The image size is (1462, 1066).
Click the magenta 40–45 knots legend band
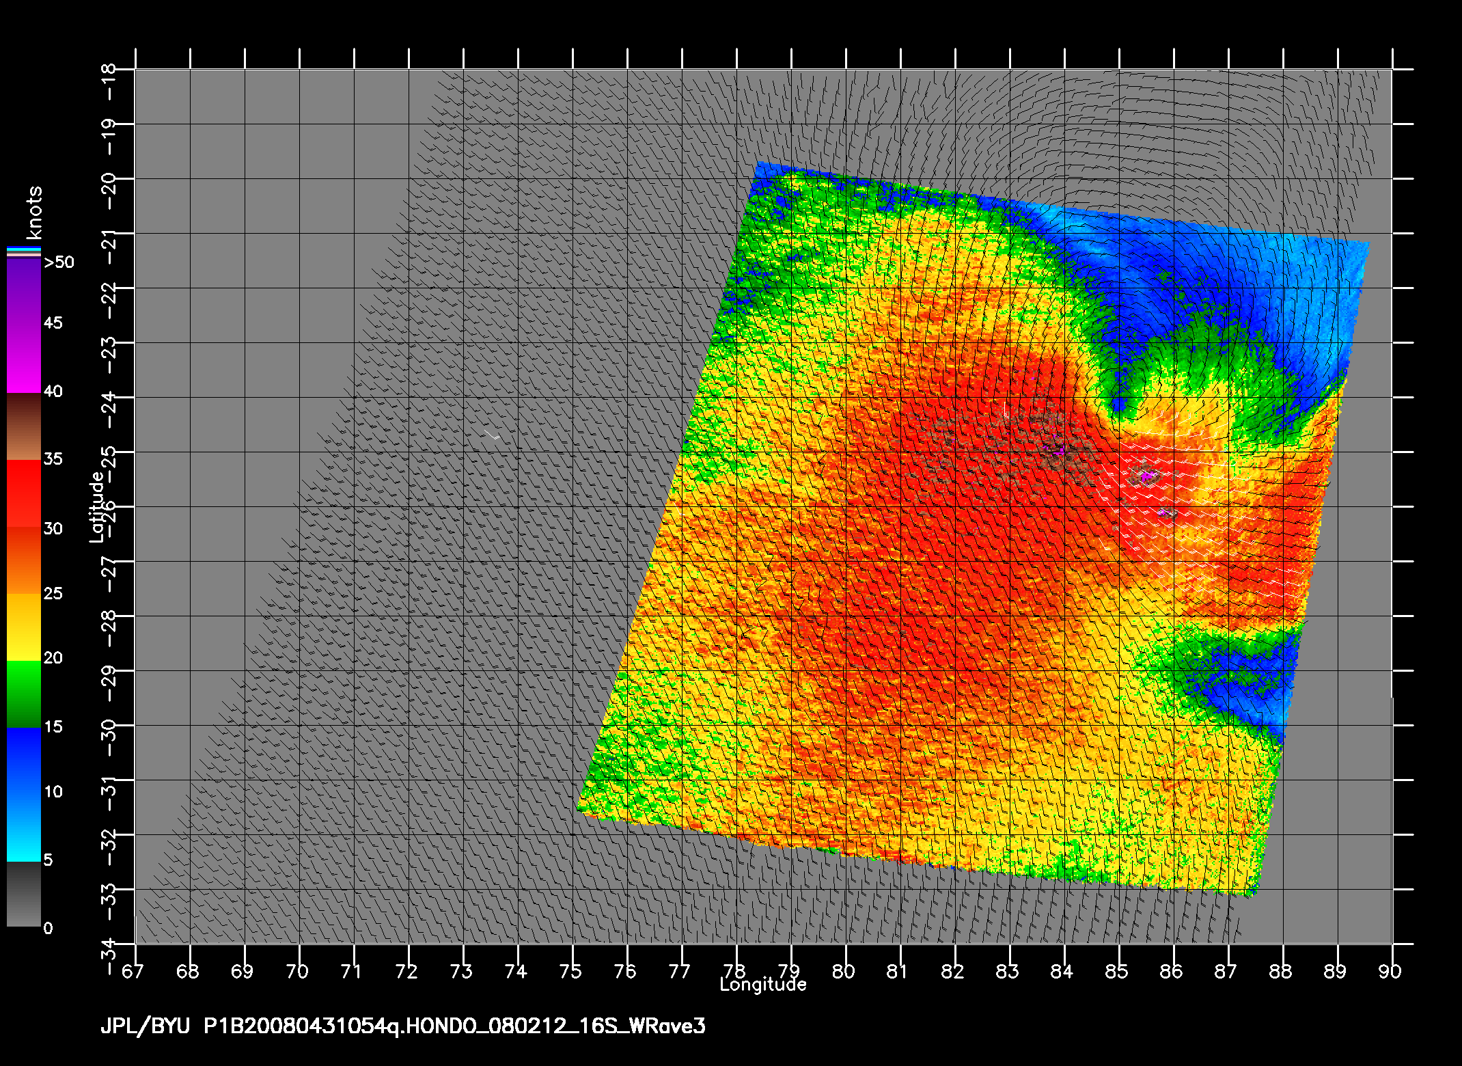point(23,359)
